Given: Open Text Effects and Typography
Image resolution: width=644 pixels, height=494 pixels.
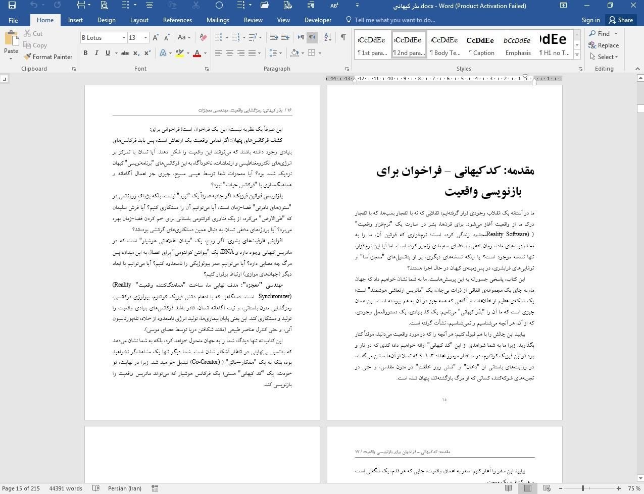Looking at the screenshot, I should pos(163,53).
